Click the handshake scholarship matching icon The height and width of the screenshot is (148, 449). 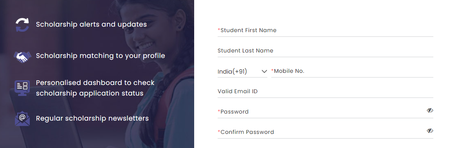pyautogui.click(x=22, y=57)
